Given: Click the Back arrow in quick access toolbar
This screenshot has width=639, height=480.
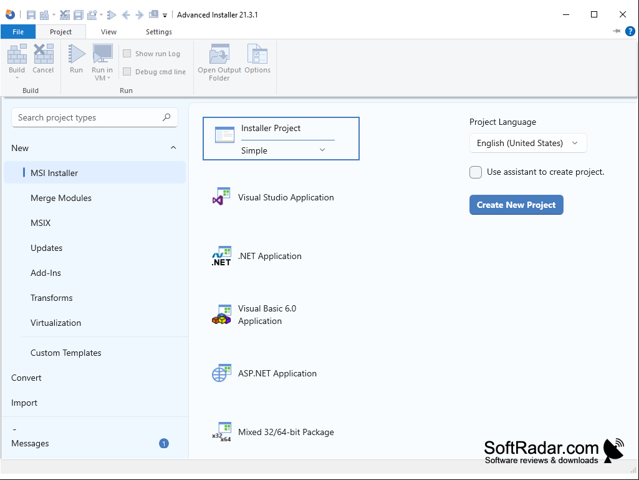Looking at the screenshot, I should pos(126,15).
